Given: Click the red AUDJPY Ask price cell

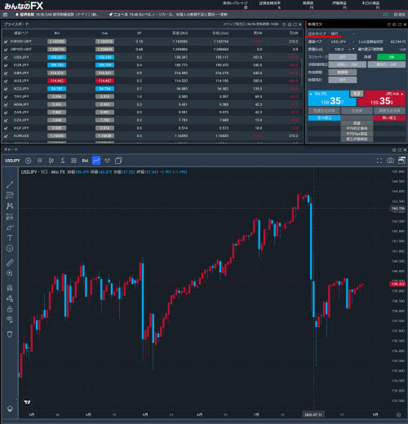Looking at the screenshot, I should 104,81.
